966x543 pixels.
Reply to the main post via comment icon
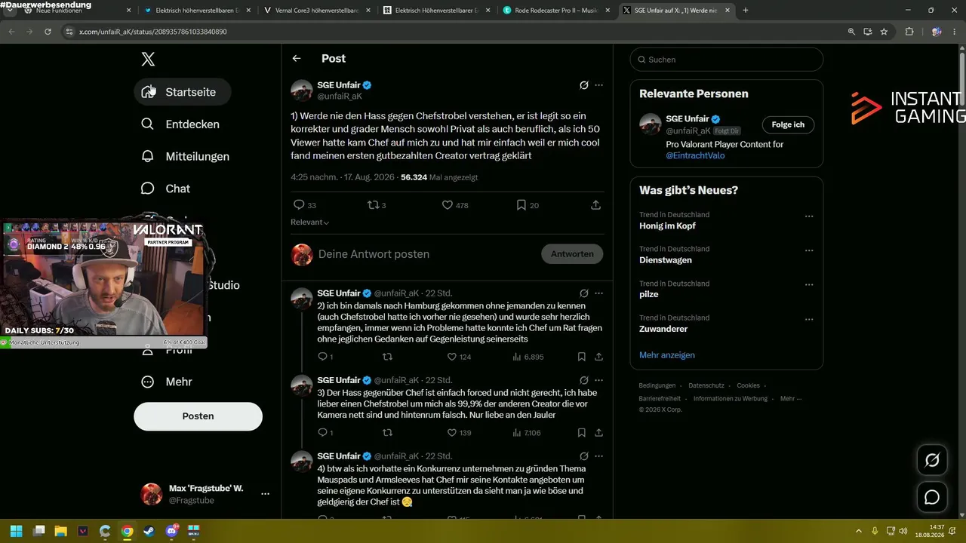coord(298,204)
